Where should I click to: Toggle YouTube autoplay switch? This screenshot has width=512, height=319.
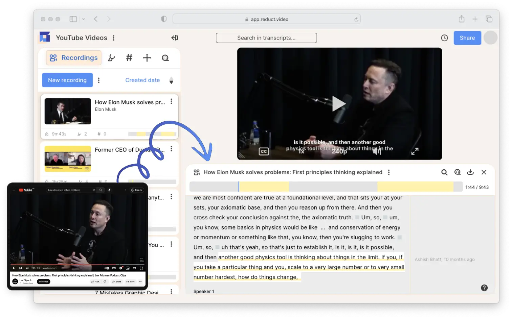coord(107,268)
